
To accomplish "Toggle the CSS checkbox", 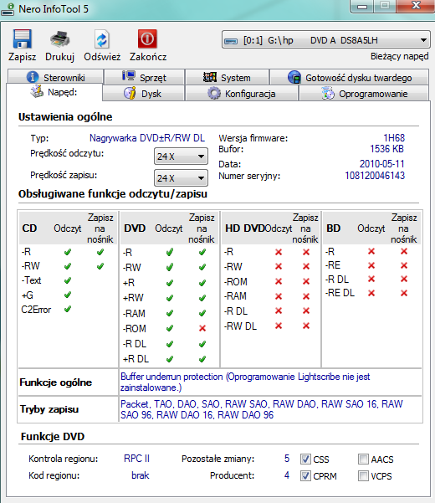I will click(x=305, y=459).
